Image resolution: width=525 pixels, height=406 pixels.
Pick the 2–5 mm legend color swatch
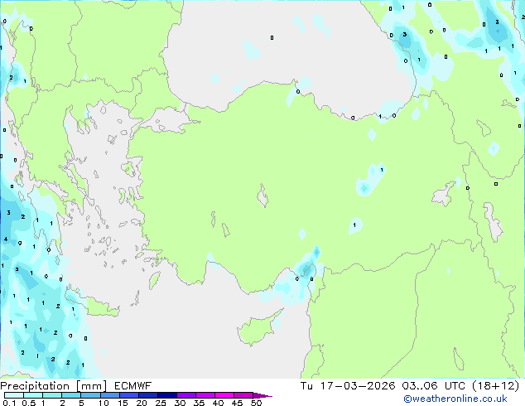point(71,395)
